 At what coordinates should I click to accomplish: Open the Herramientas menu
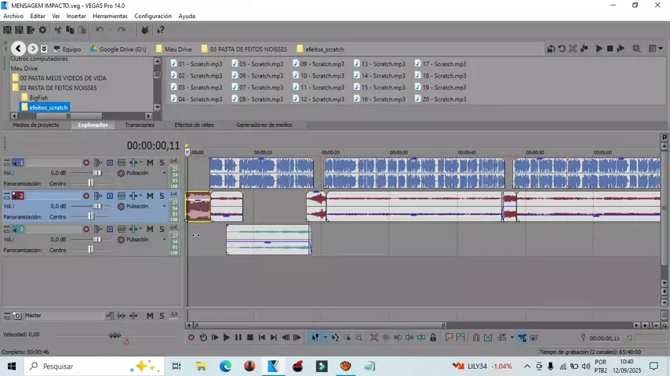pos(110,16)
